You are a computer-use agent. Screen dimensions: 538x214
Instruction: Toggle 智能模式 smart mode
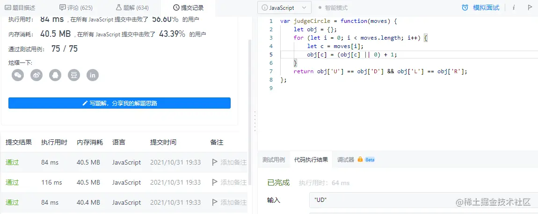coord(333,7)
